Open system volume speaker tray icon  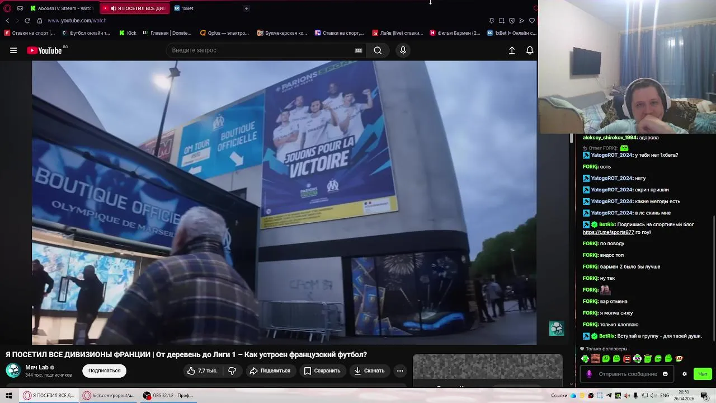(653, 396)
